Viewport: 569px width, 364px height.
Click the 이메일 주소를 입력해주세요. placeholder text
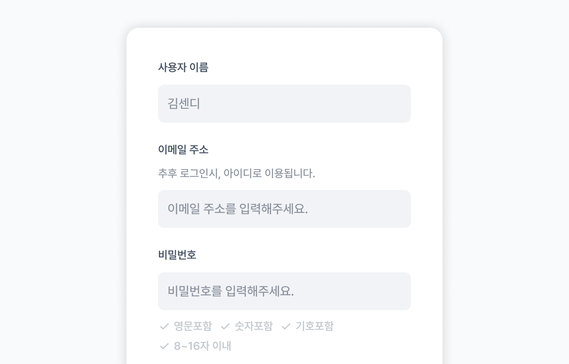(237, 209)
